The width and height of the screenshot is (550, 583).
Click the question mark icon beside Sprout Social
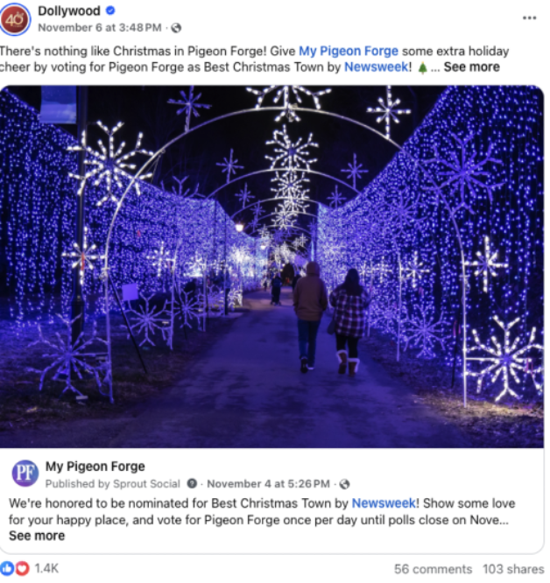pos(192,483)
